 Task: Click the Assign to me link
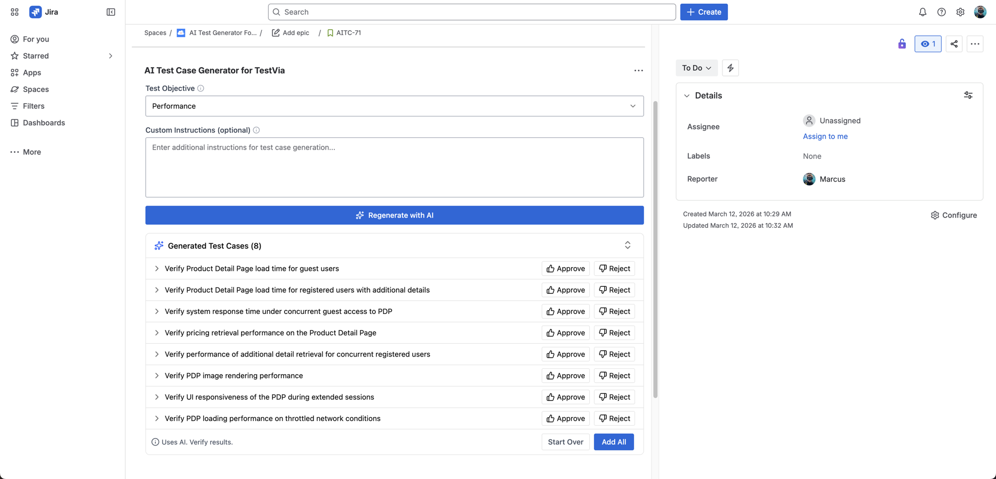point(825,136)
